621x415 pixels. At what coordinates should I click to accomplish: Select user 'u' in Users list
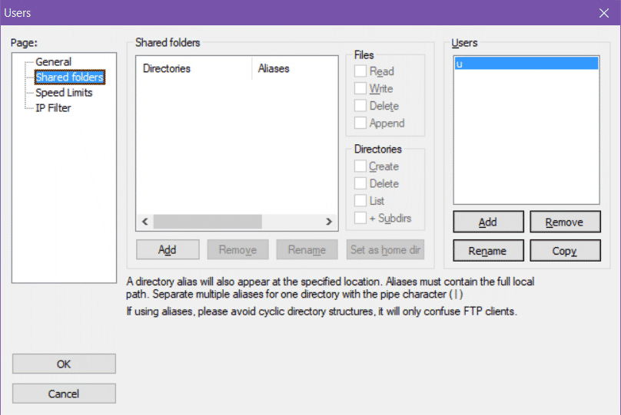coord(526,64)
